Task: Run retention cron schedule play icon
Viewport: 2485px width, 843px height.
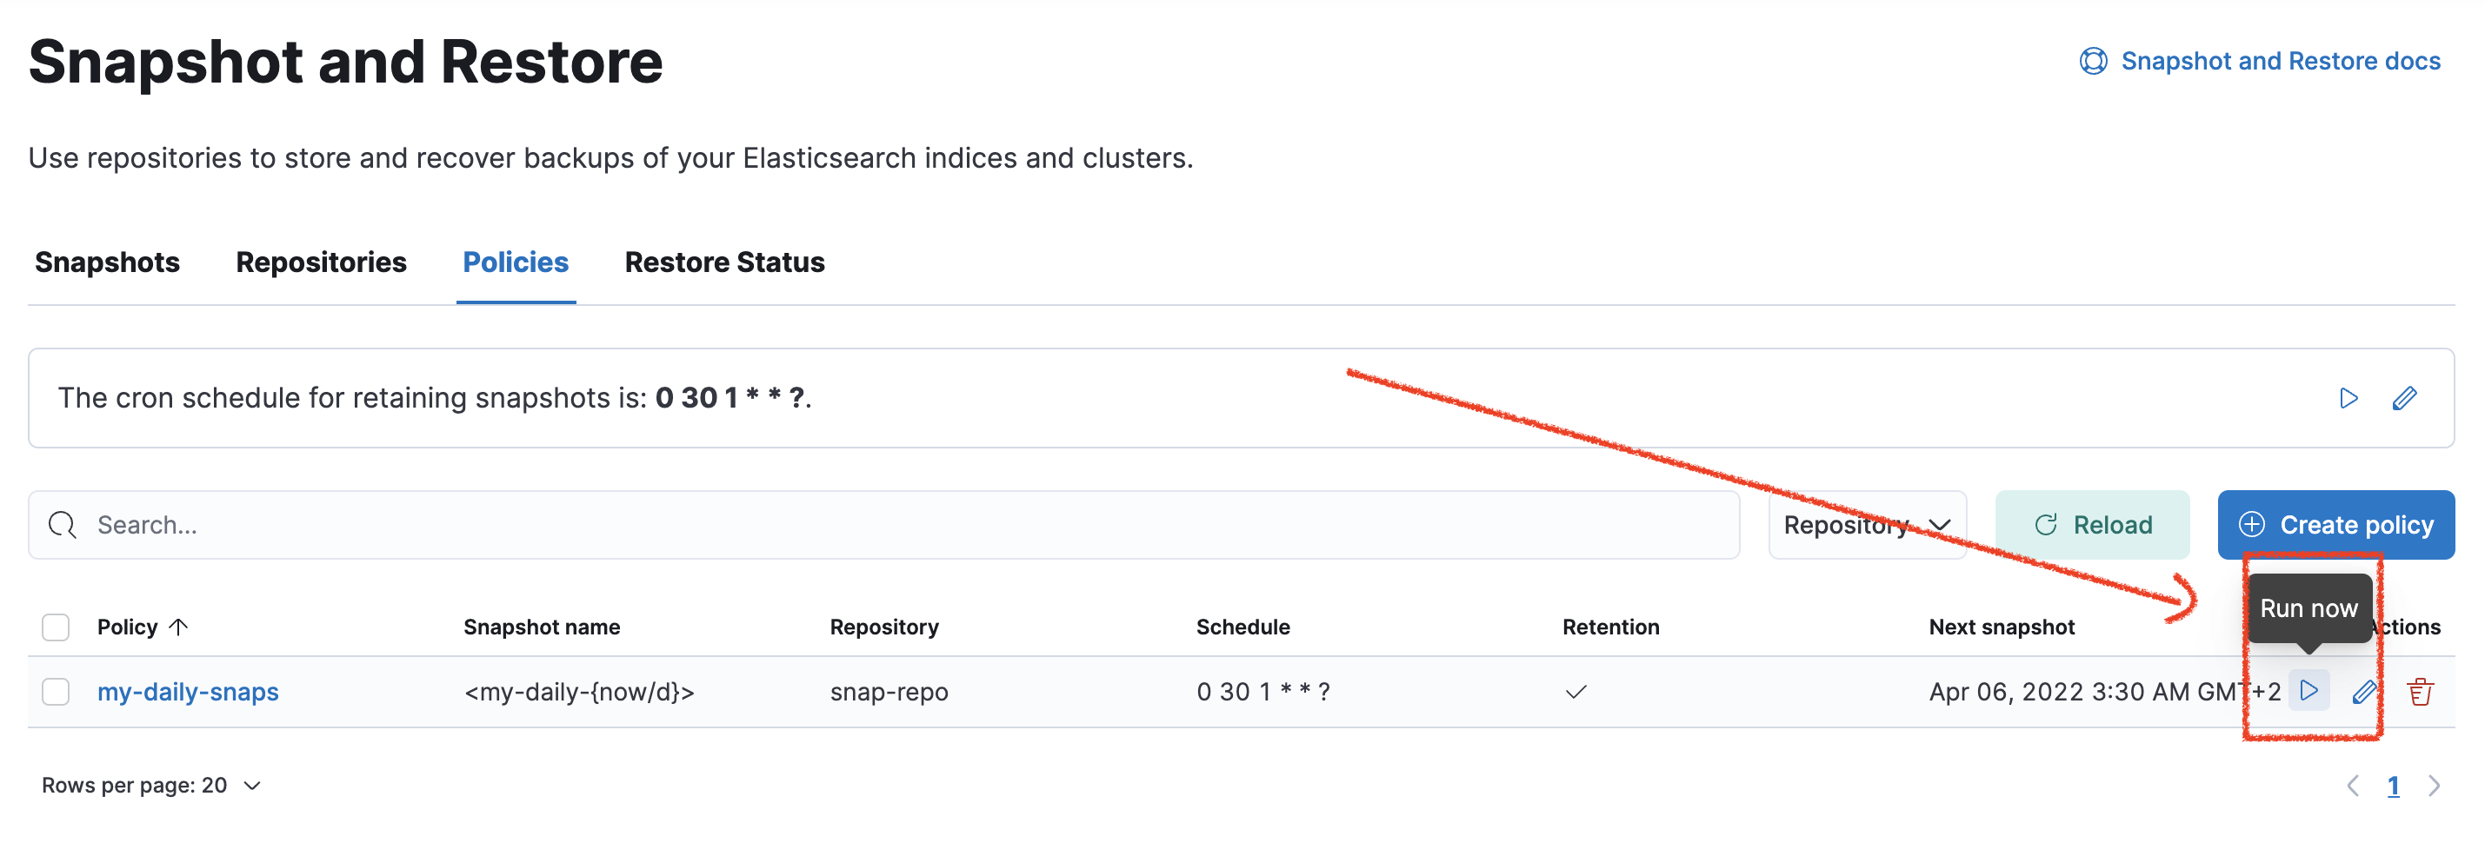Action: (2348, 398)
